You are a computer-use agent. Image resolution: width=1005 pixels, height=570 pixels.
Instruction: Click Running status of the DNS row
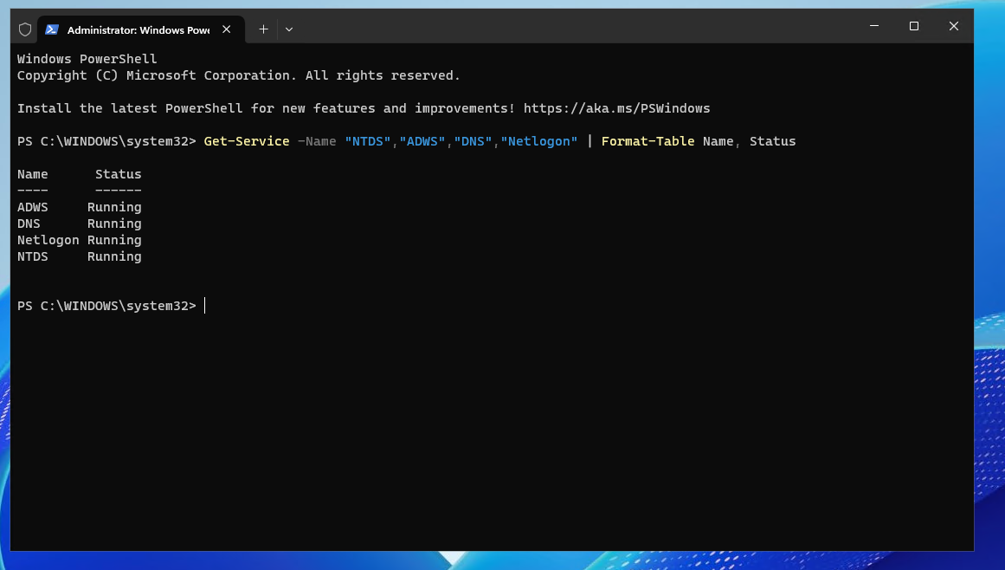[x=115, y=223]
